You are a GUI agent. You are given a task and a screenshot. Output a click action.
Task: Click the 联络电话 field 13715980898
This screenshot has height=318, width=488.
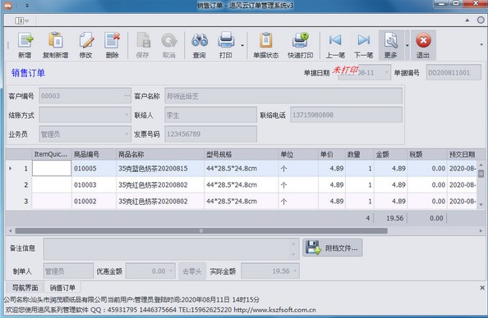[x=346, y=115]
